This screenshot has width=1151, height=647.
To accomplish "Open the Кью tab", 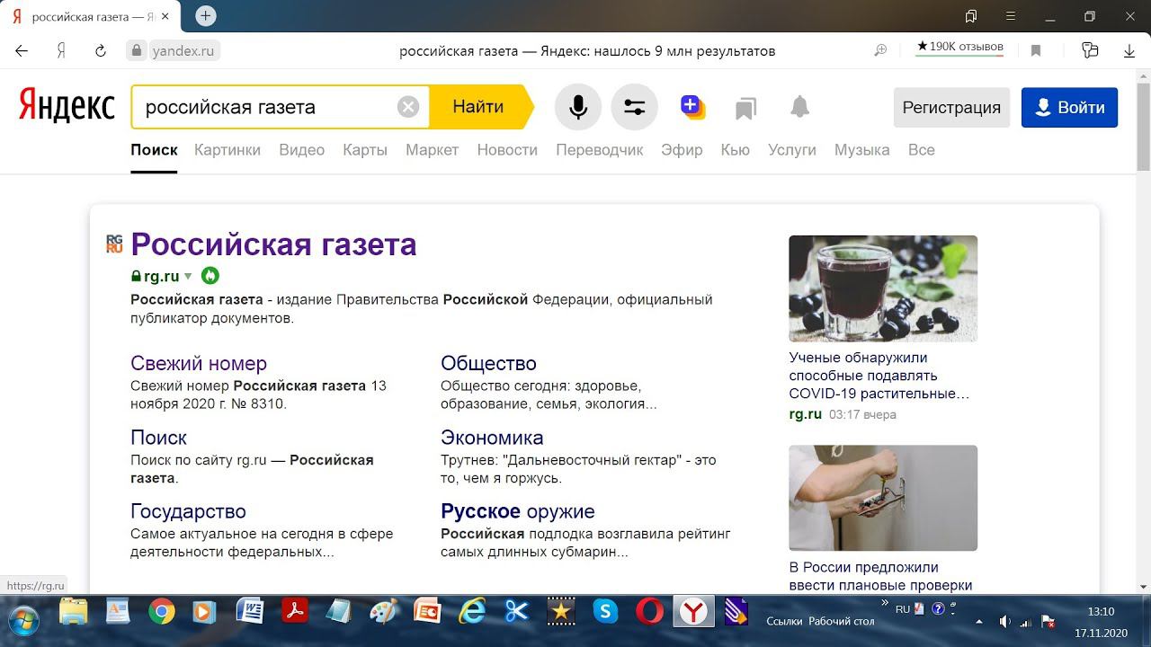I will coord(736,150).
